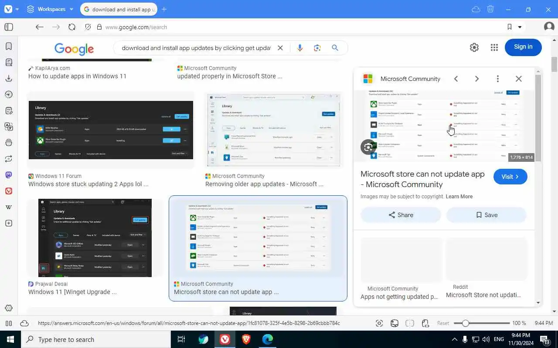Viewport: 558px width, 348px height.
Task: Expand address bar dropdown arrow
Action: (520, 27)
